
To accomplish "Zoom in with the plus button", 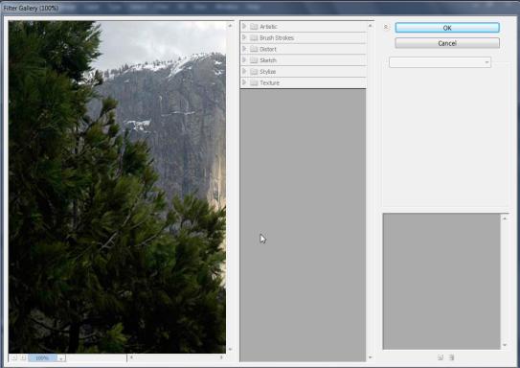I will click(23, 358).
